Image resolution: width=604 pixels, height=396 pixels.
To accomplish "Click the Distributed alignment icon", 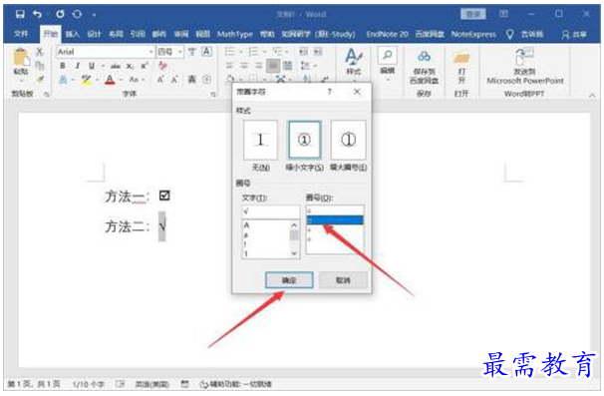I will 287,66.
